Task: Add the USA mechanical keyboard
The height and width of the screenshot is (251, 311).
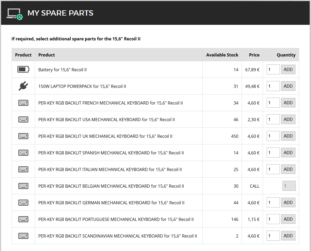Action: [288, 120]
